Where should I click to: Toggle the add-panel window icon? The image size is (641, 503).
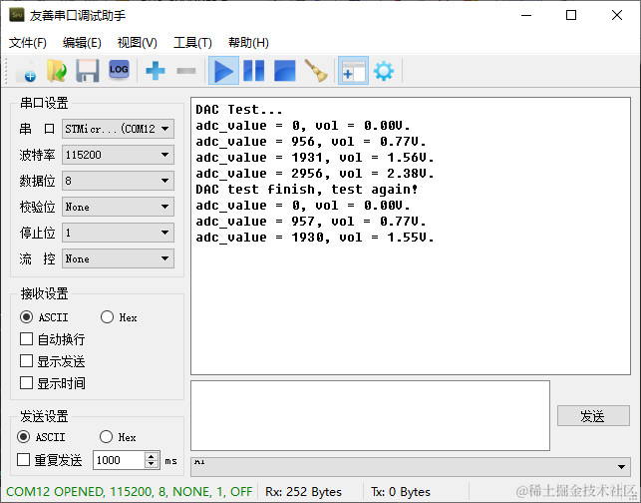point(353,71)
